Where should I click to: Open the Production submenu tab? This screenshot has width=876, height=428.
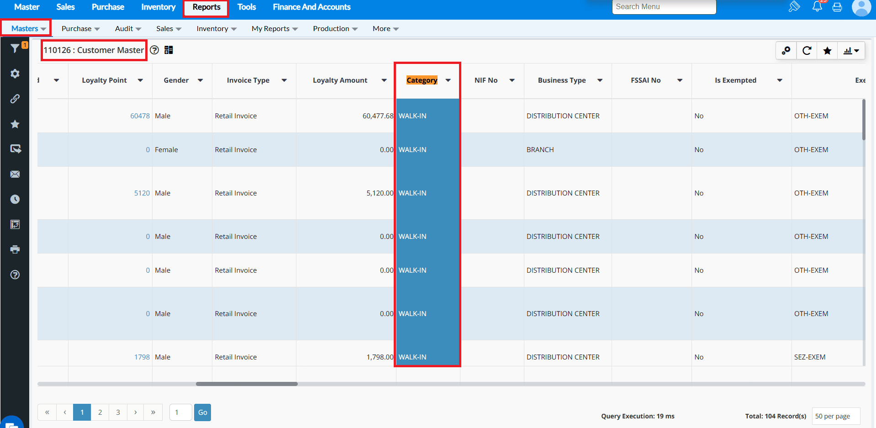coord(335,28)
